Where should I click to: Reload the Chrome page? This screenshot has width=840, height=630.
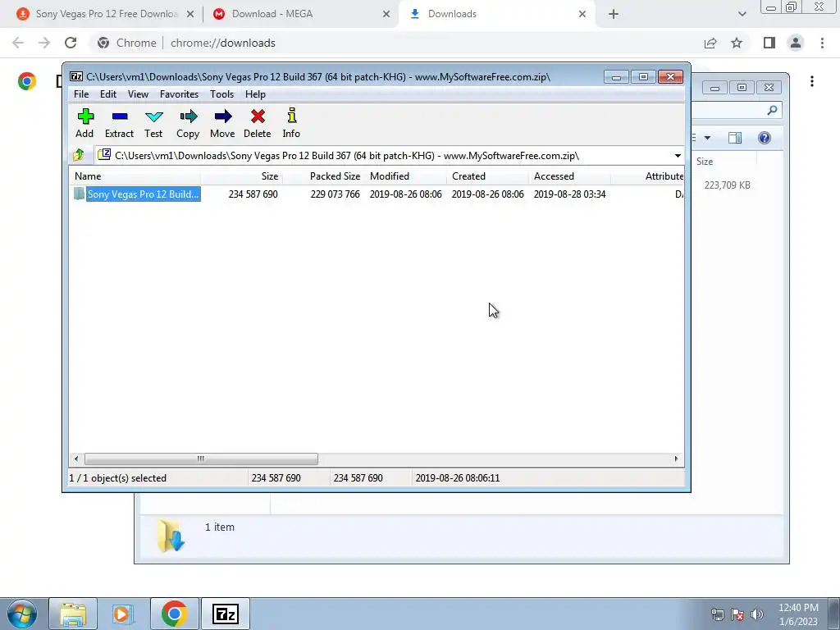[71, 43]
